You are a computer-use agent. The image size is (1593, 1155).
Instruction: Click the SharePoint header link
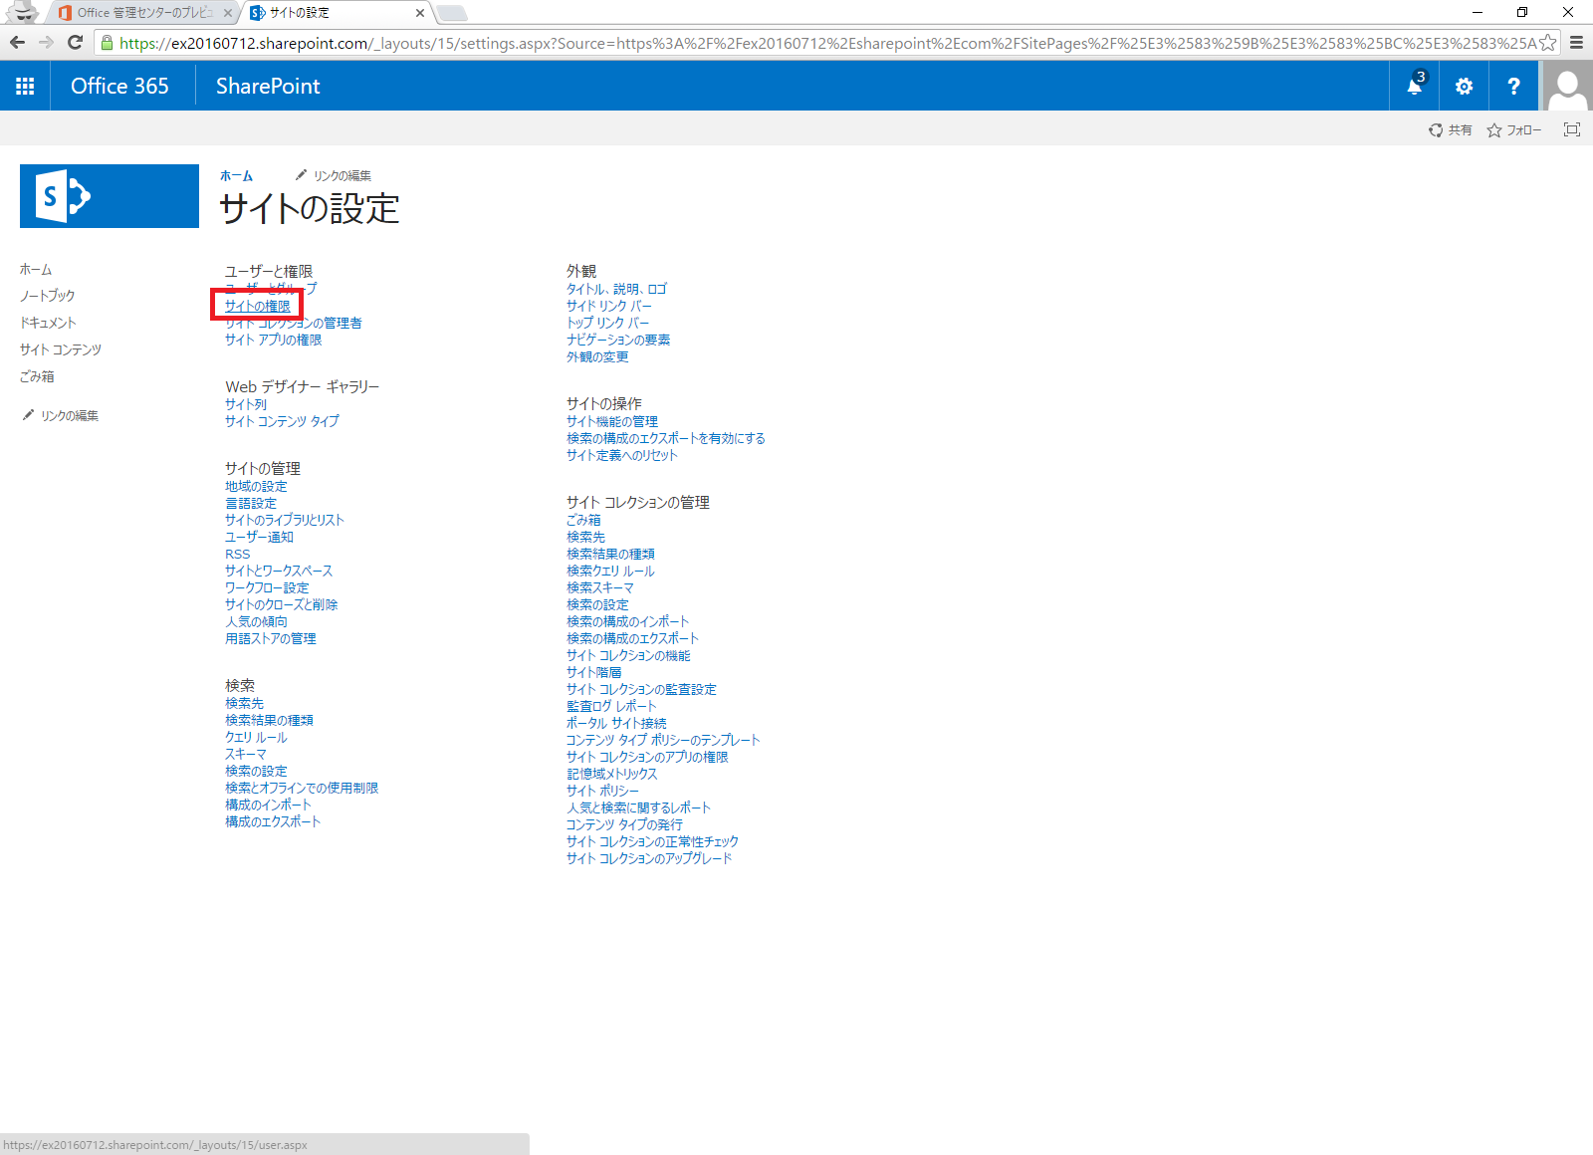coord(268,86)
